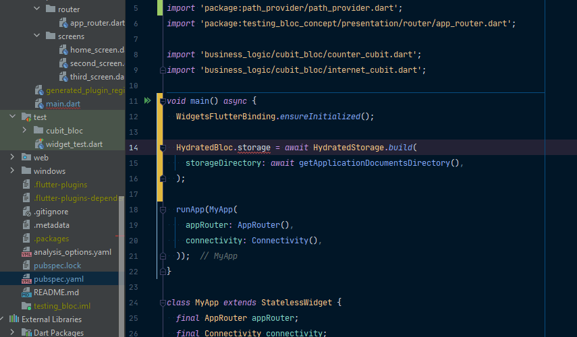Expand the web folder
The width and height of the screenshot is (577, 337).
(13, 157)
